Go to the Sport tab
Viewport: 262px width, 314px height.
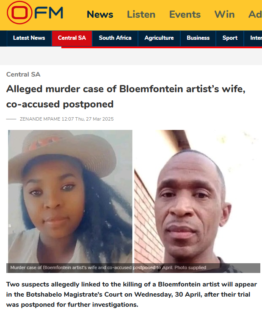(230, 38)
